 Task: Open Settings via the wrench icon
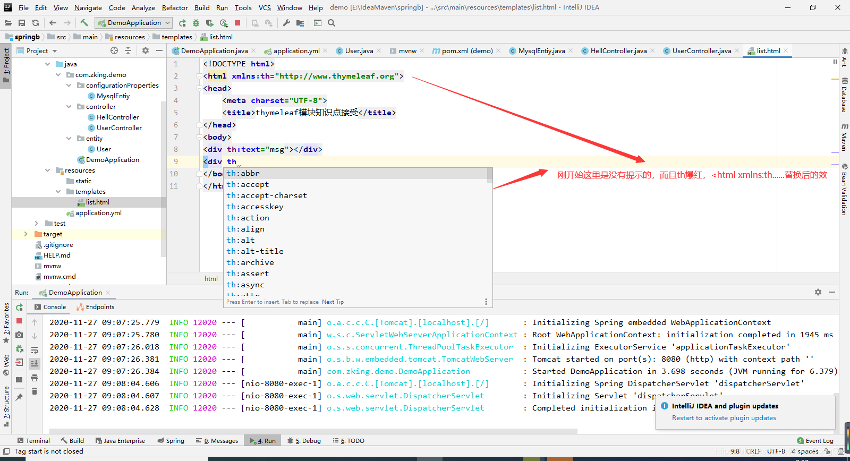pos(286,23)
